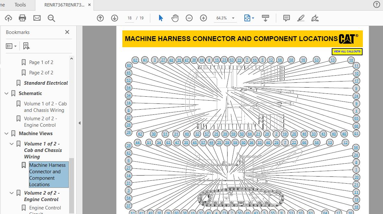Open the Help question mark icon
Viewport: 383px width, 214px height.
tap(377, 5)
